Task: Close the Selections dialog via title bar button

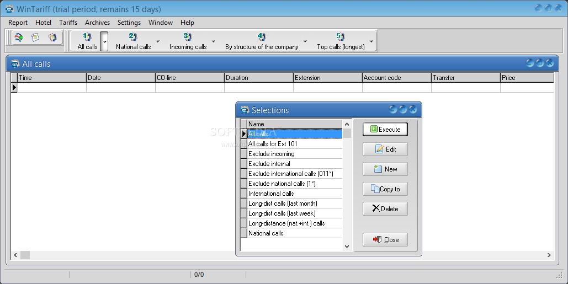Action: click(x=413, y=109)
